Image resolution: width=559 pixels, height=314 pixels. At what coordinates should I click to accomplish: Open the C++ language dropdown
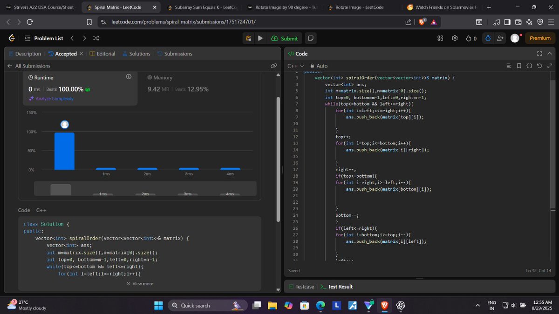tap(295, 66)
